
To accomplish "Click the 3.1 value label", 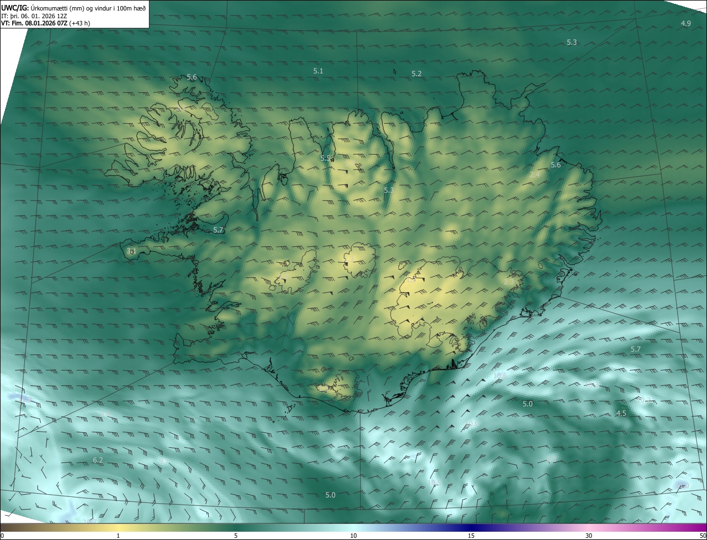I will point(131,251).
